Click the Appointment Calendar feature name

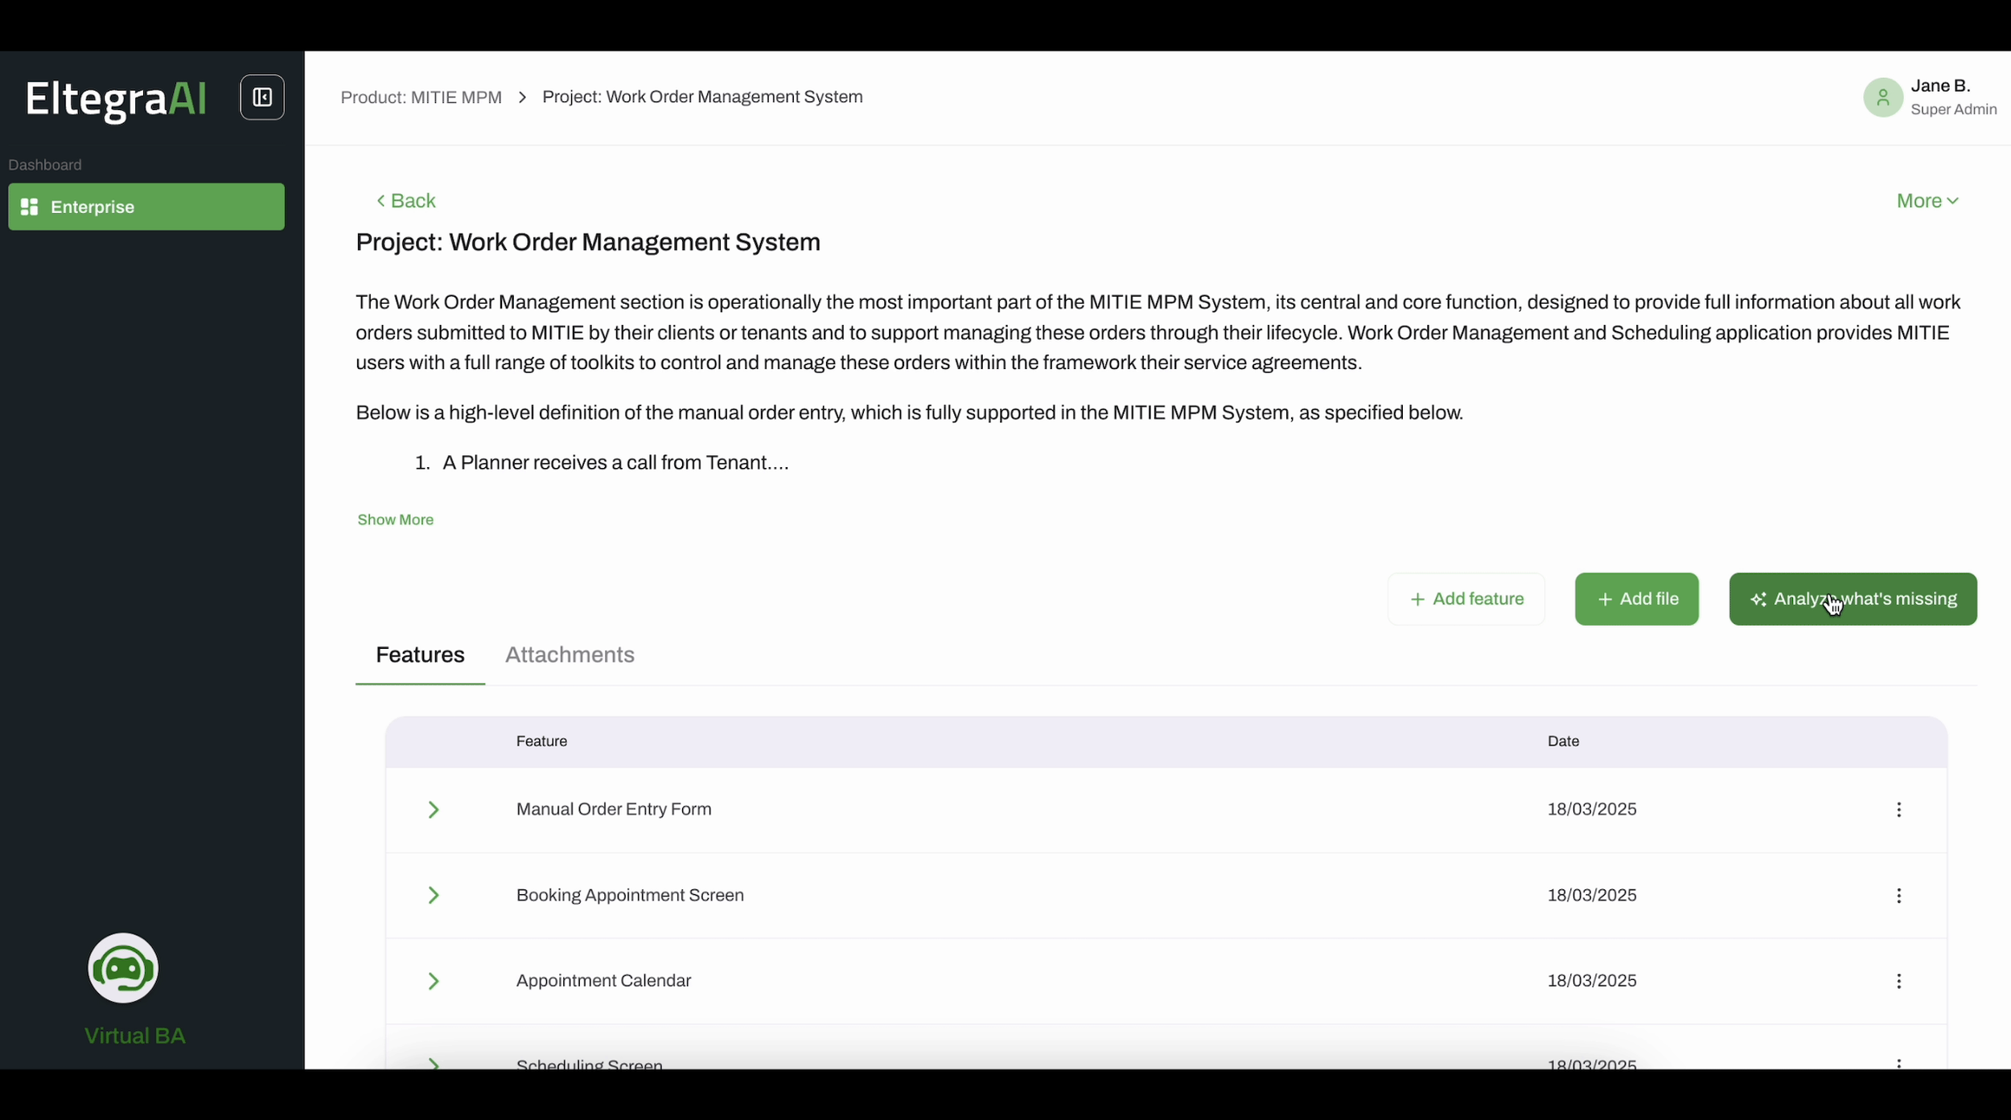pos(603,981)
